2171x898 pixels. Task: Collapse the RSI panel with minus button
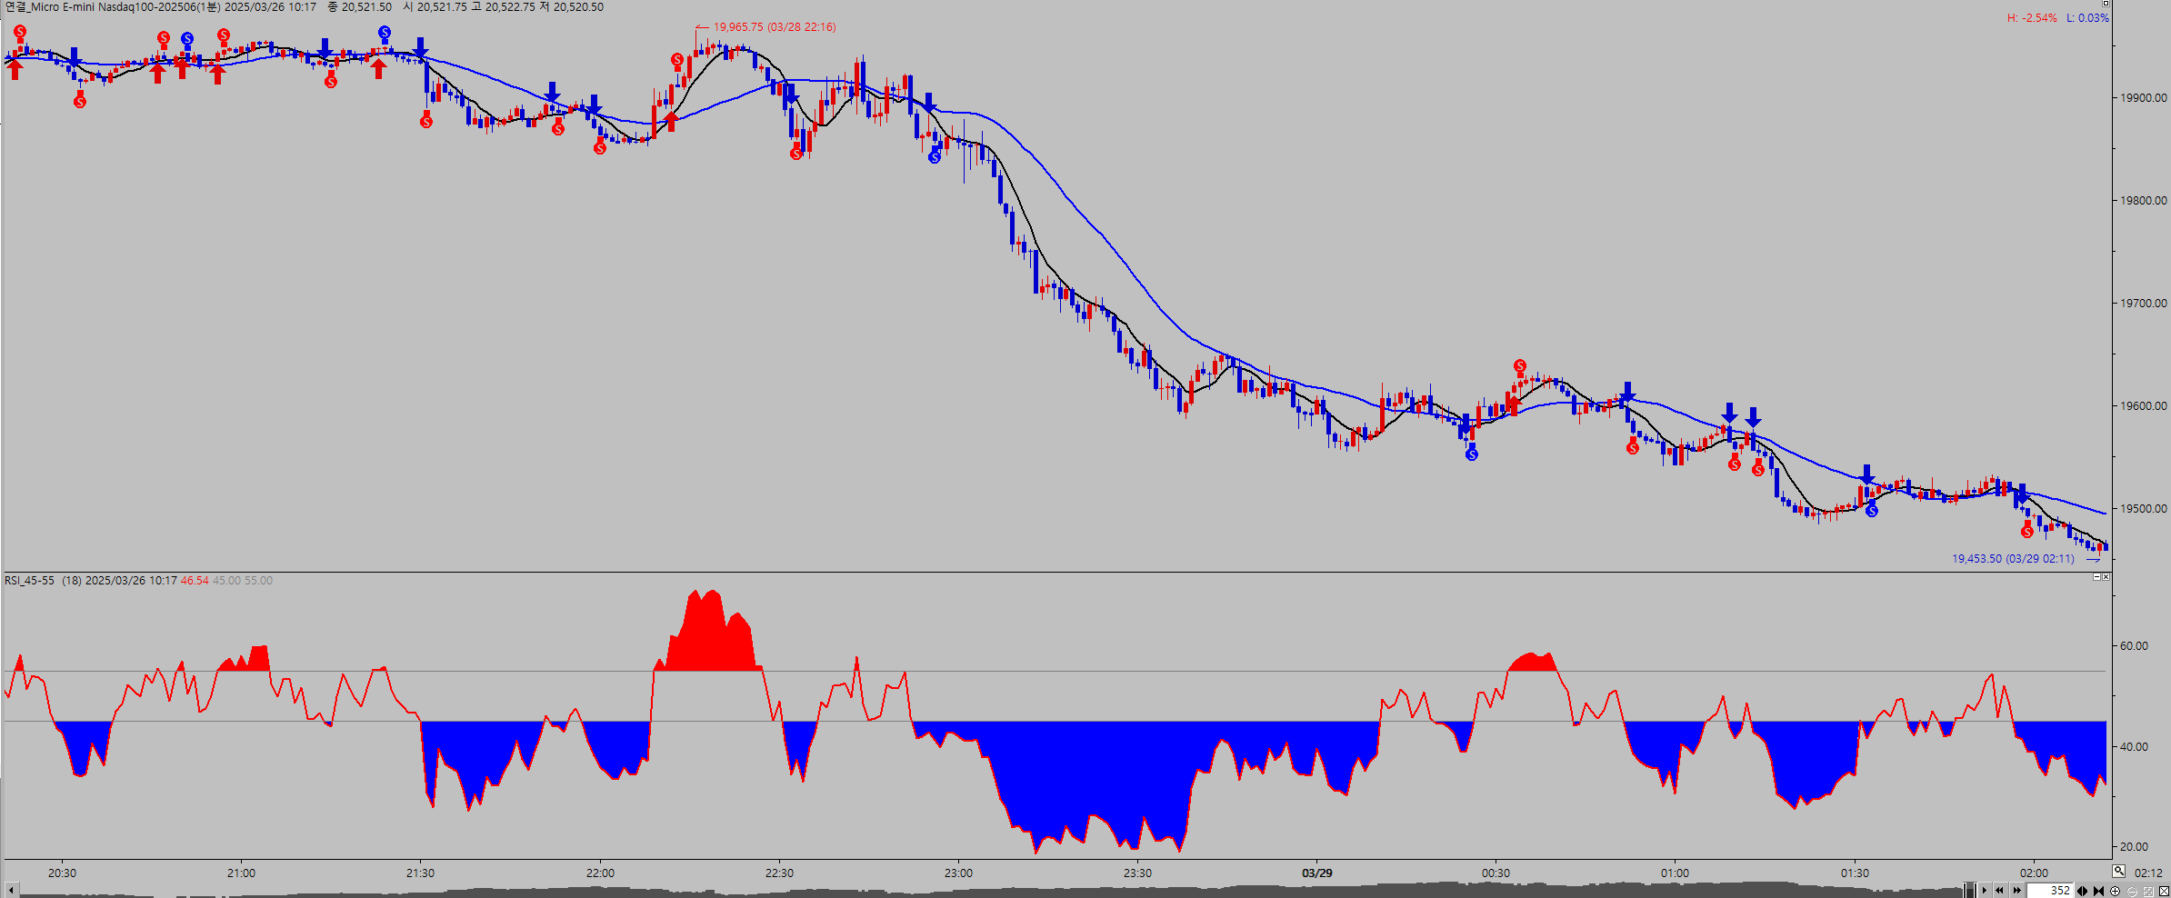[2096, 577]
